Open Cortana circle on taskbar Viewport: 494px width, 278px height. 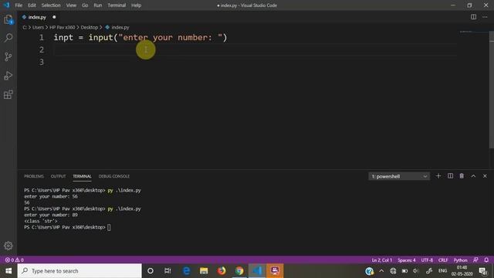tap(151, 271)
